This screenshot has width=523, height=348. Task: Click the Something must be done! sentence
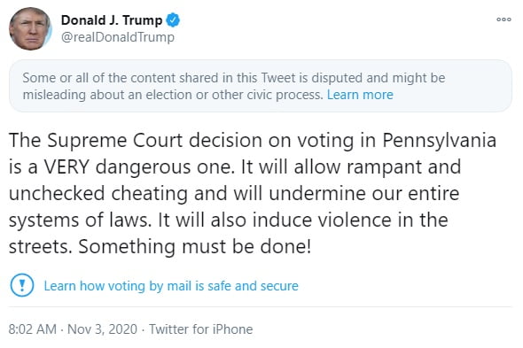pyautogui.click(x=195, y=247)
